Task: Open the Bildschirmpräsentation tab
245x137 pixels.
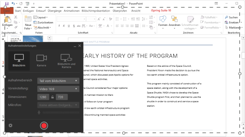Action: point(96,11)
